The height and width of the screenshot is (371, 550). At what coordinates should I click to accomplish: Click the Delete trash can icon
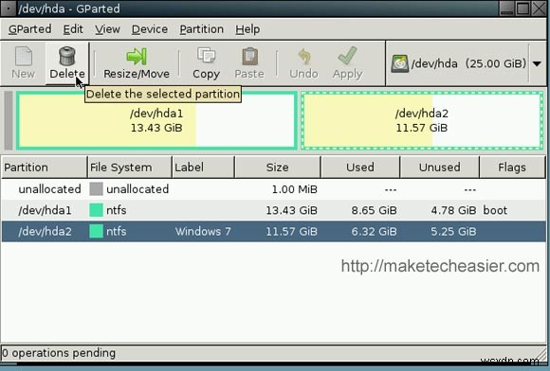coord(67,56)
